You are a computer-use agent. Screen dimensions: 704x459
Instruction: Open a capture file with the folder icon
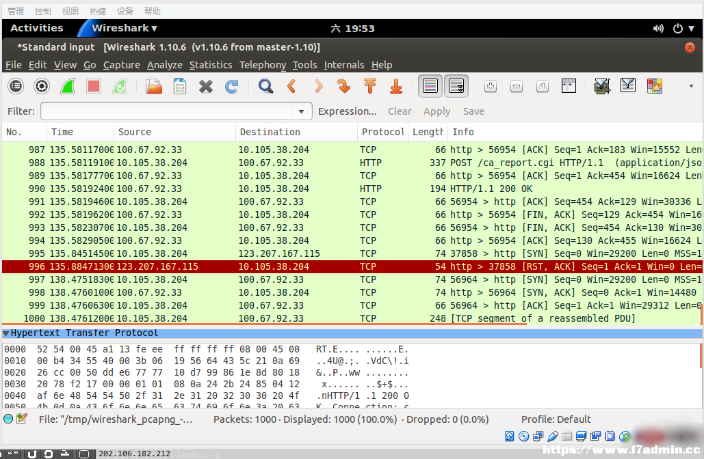click(x=153, y=86)
